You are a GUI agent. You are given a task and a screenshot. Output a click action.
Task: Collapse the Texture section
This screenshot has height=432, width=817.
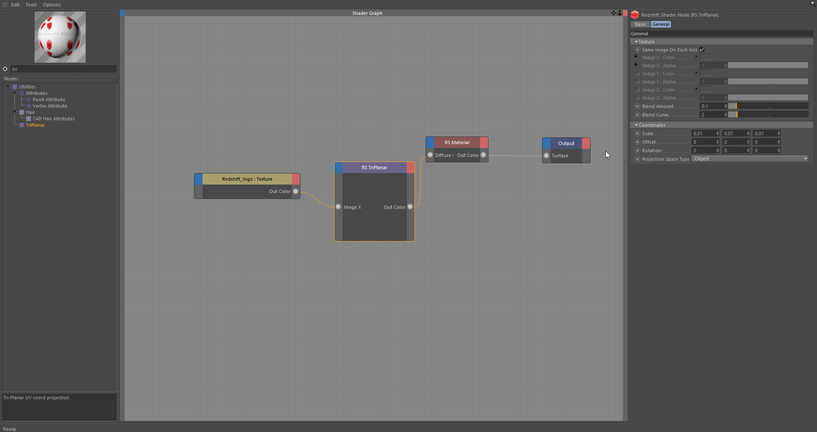click(636, 42)
